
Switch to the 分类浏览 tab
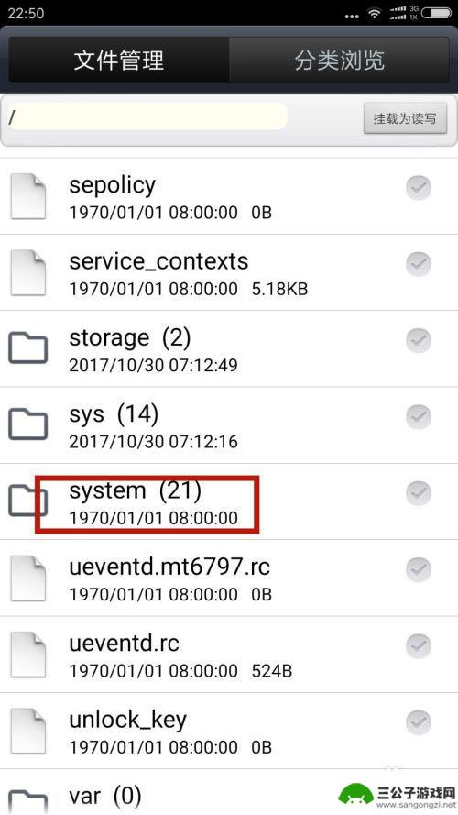pyautogui.click(x=340, y=60)
